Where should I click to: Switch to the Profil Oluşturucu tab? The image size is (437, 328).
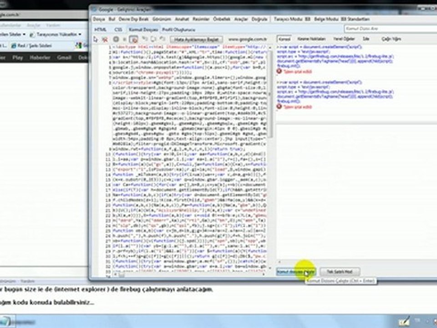pos(178,30)
